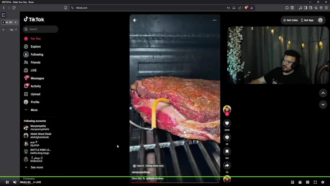This screenshot has width=330, height=186.
Task: Bookmark this page in Brave toolbar
Action: pyautogui.click(x=65, y=8)
